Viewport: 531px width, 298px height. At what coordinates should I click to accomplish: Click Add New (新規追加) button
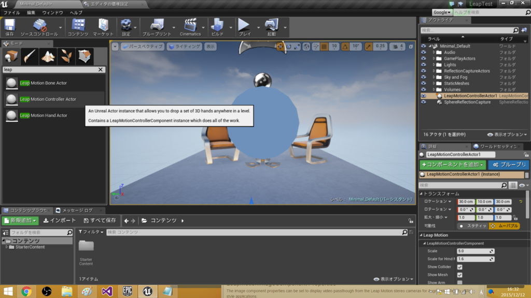click(x=20, y=220)
